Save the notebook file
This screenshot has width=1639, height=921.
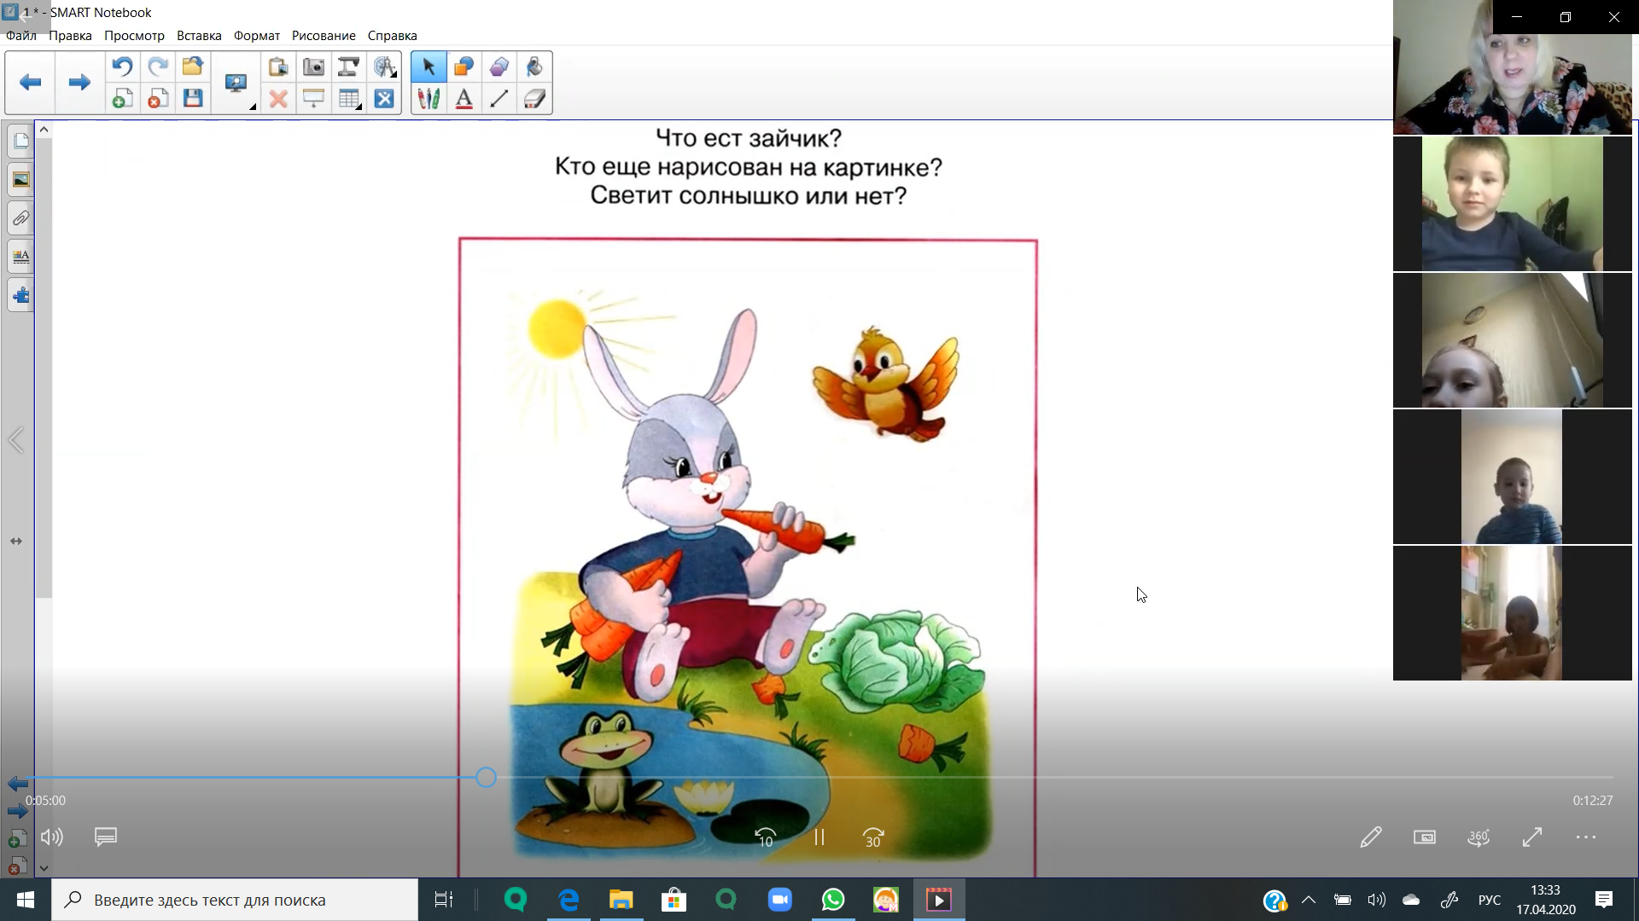(x=193, y=99)
